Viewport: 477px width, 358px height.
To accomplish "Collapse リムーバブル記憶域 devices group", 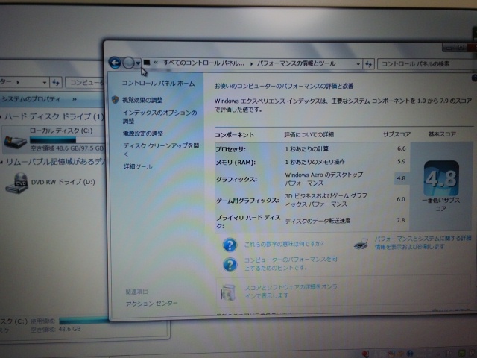I will tap(1, 162).
